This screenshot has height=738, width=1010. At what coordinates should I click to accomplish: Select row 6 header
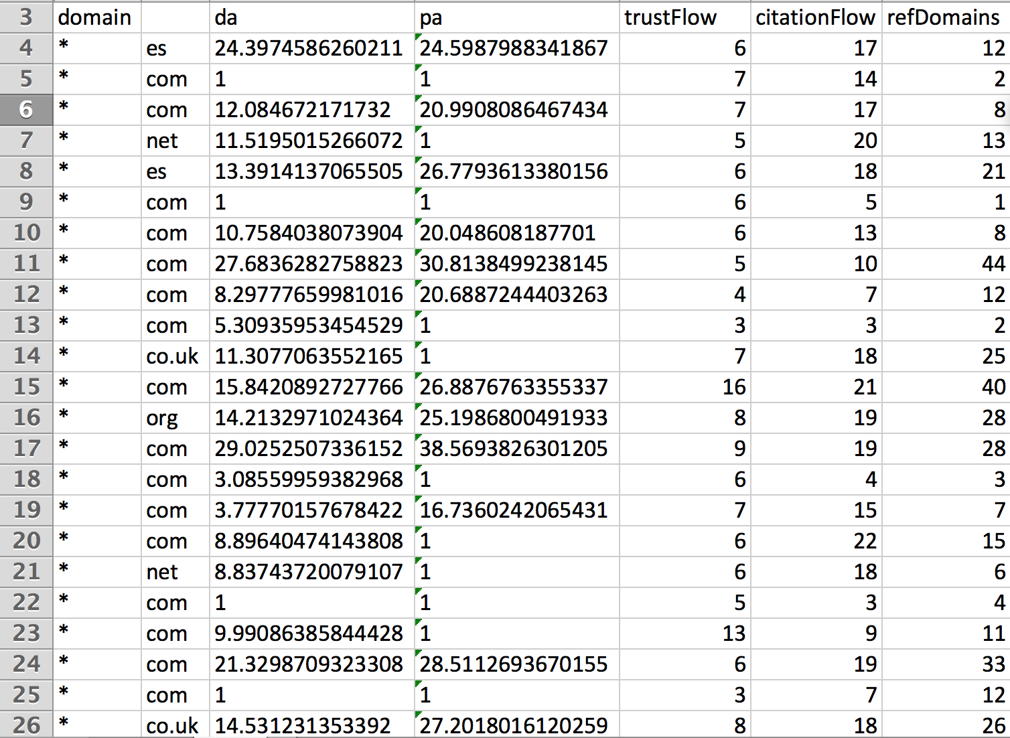click(26, 109)
